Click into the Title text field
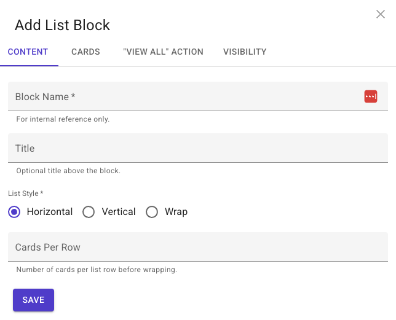This screenshot has width=396, height=320. [198, 148]
